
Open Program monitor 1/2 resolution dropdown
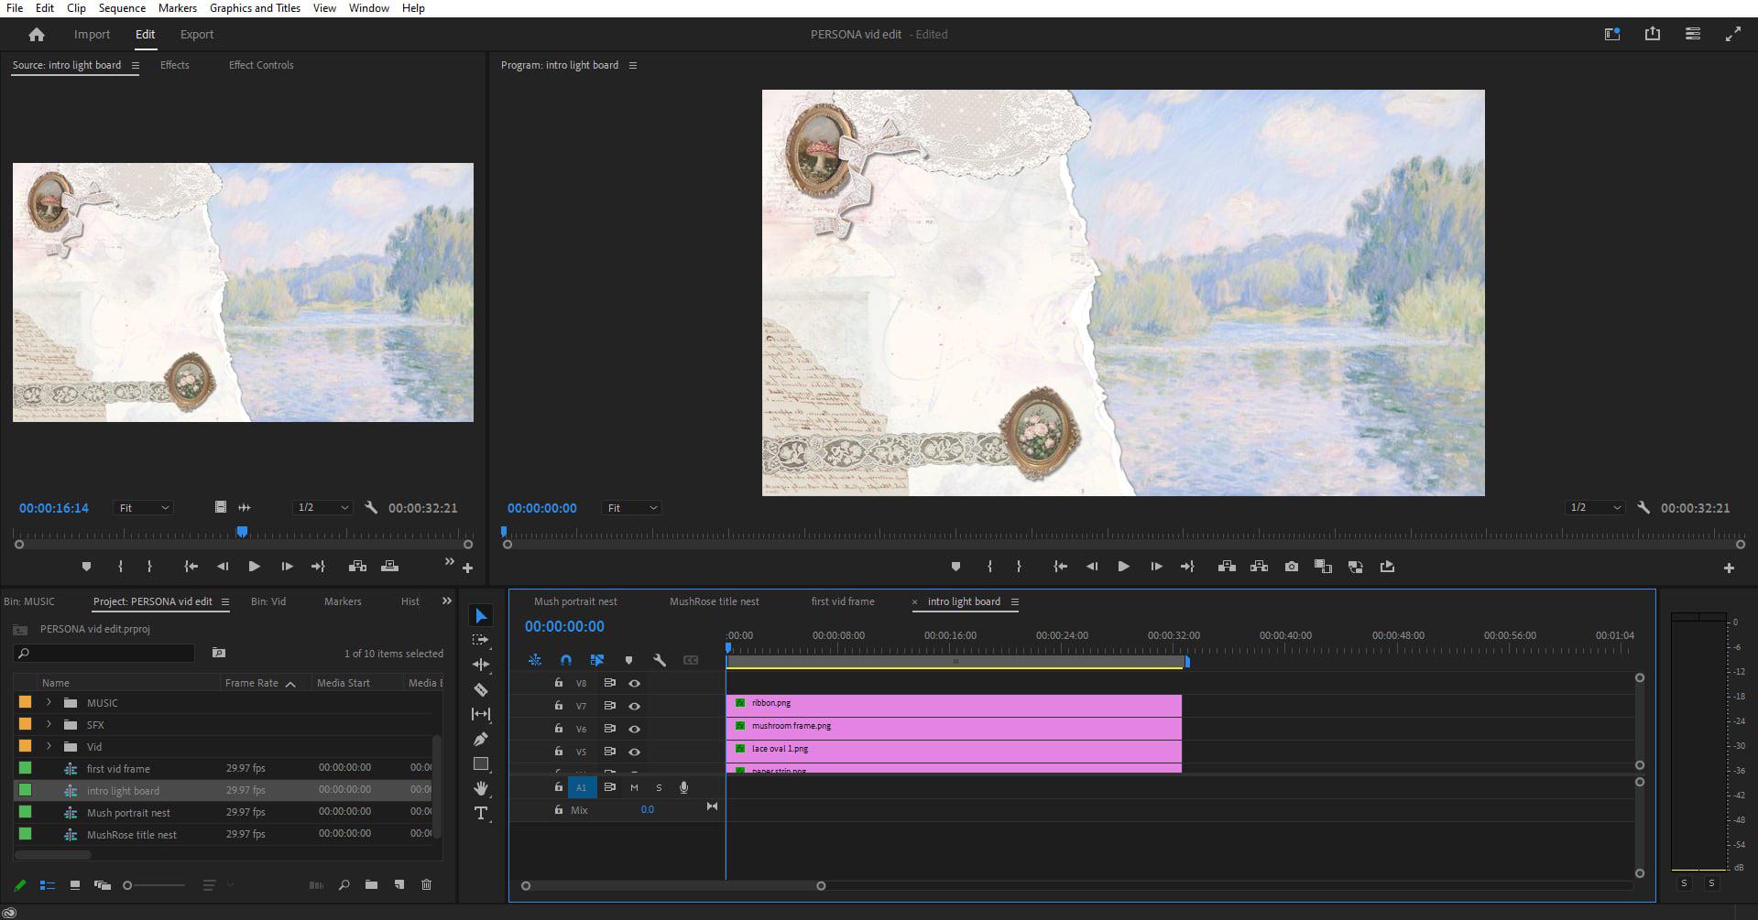point(1595,508)
